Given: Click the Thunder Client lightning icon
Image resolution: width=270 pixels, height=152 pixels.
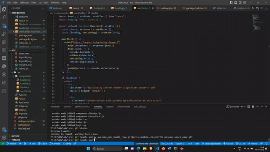Looking at the screenshot, I should [x=4, y=74].
